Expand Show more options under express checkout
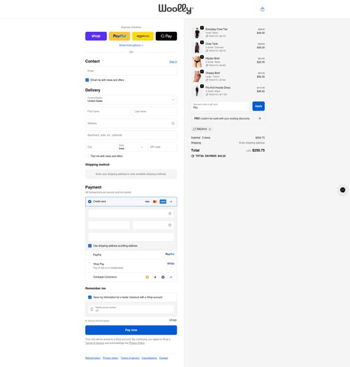The width and height of the screenshot is (350, 367). point(131,45)
